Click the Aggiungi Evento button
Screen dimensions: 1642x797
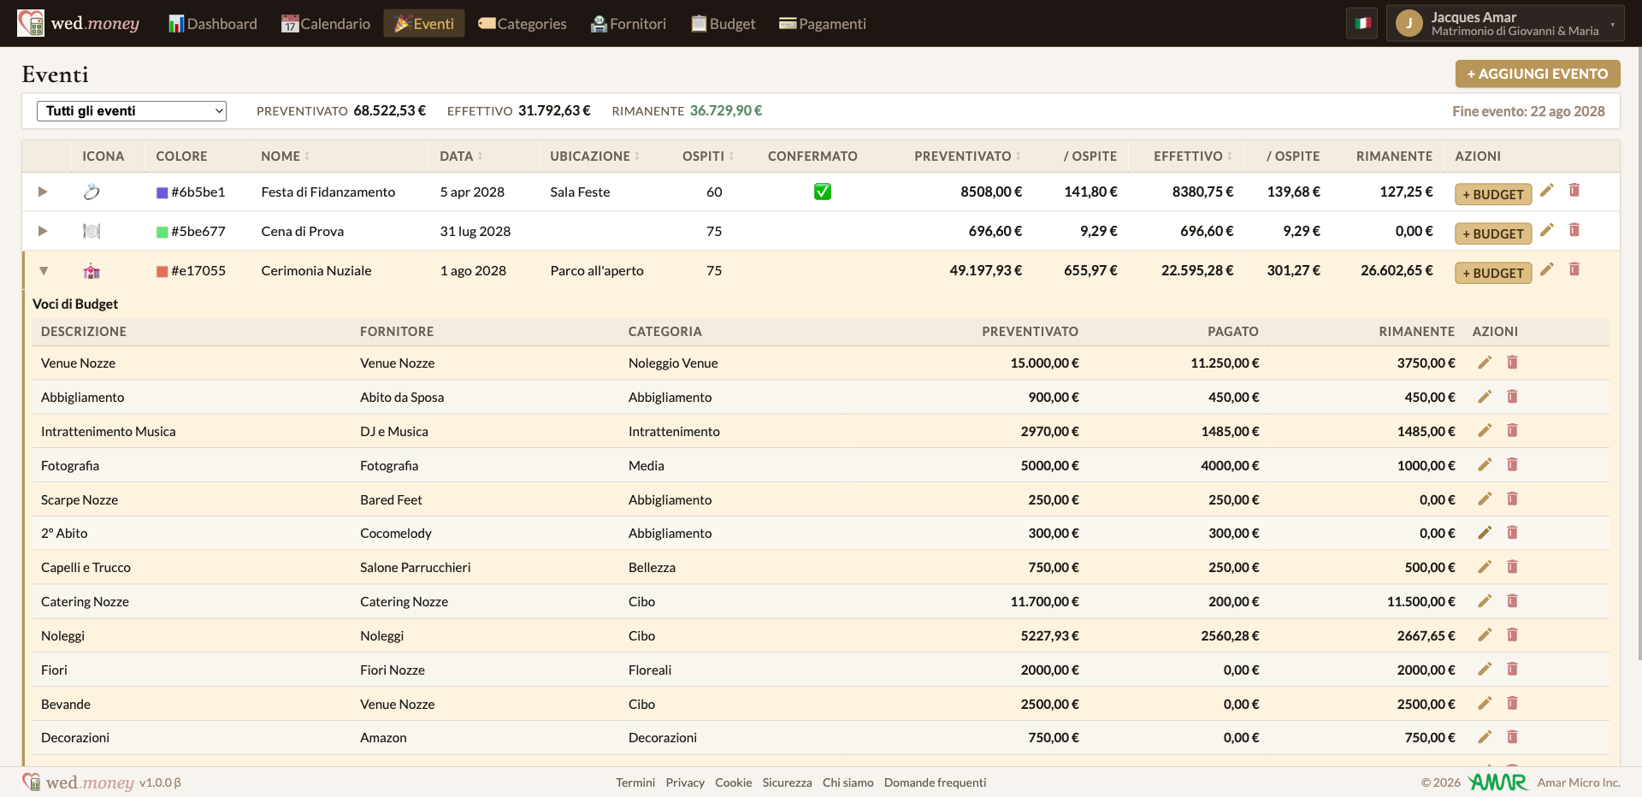(1538, 74)
